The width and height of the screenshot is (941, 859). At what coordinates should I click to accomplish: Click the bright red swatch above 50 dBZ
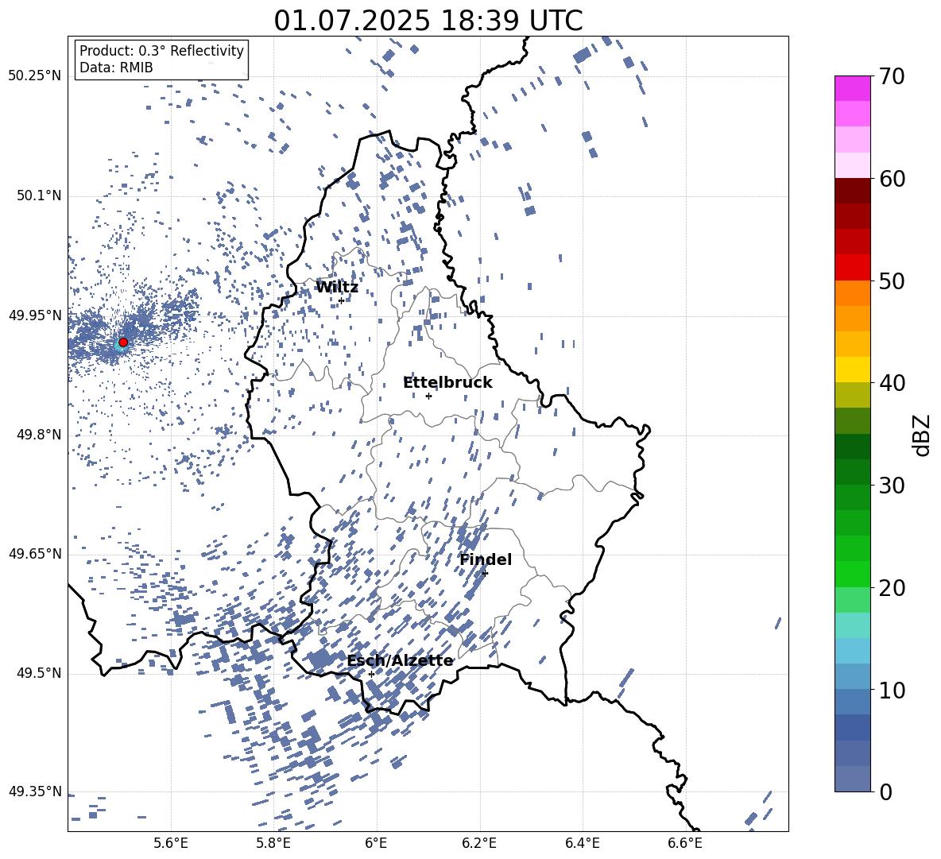tap(853, 268)
